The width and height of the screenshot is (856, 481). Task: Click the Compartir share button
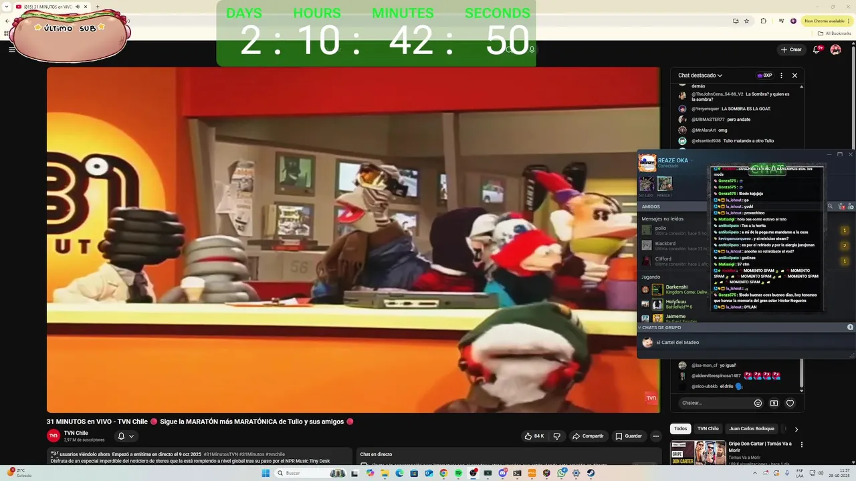pos(588,436)
